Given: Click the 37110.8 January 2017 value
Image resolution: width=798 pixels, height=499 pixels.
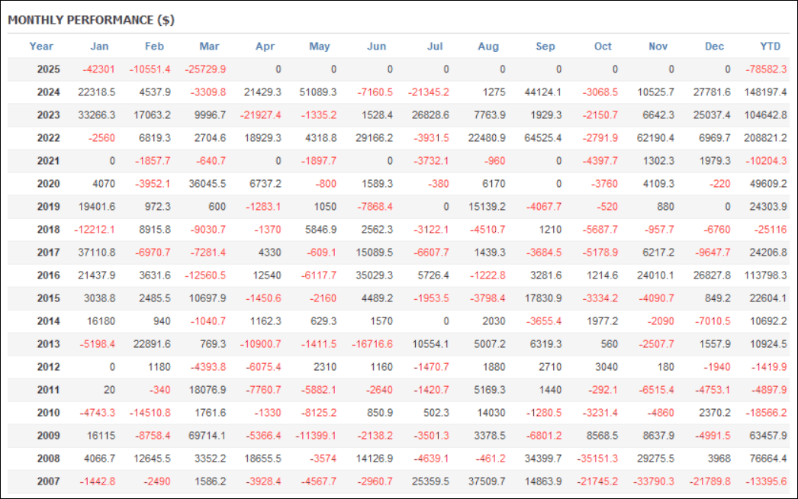Looking at the screenshot, I should (x=97, y=253).
